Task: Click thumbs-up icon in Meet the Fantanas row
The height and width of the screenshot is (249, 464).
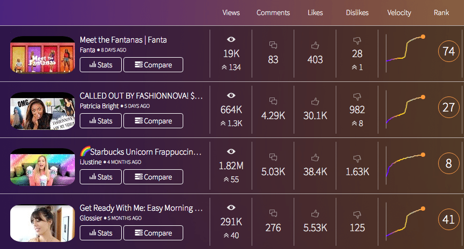Action: click(x=315, y=45)
